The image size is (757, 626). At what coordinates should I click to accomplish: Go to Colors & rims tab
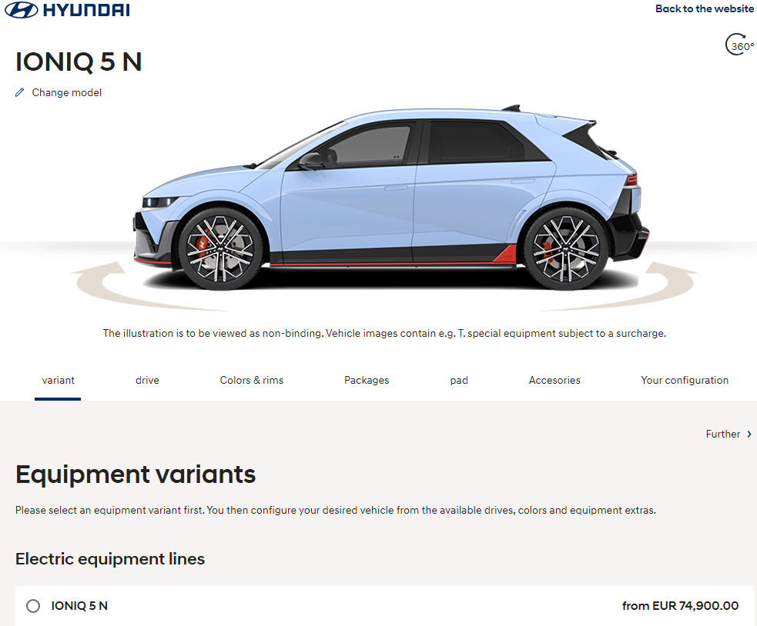point(252,380)
